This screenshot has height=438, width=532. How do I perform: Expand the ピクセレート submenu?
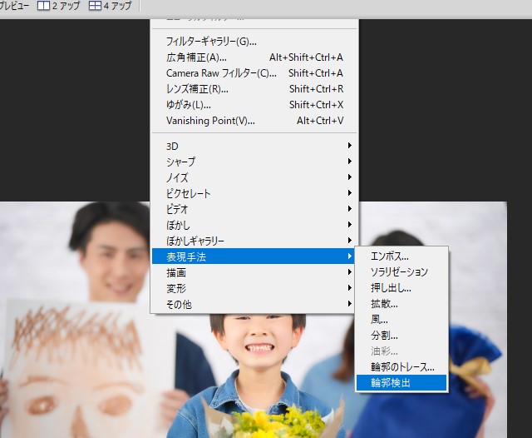pyautogui.click(x=254, y=193)
